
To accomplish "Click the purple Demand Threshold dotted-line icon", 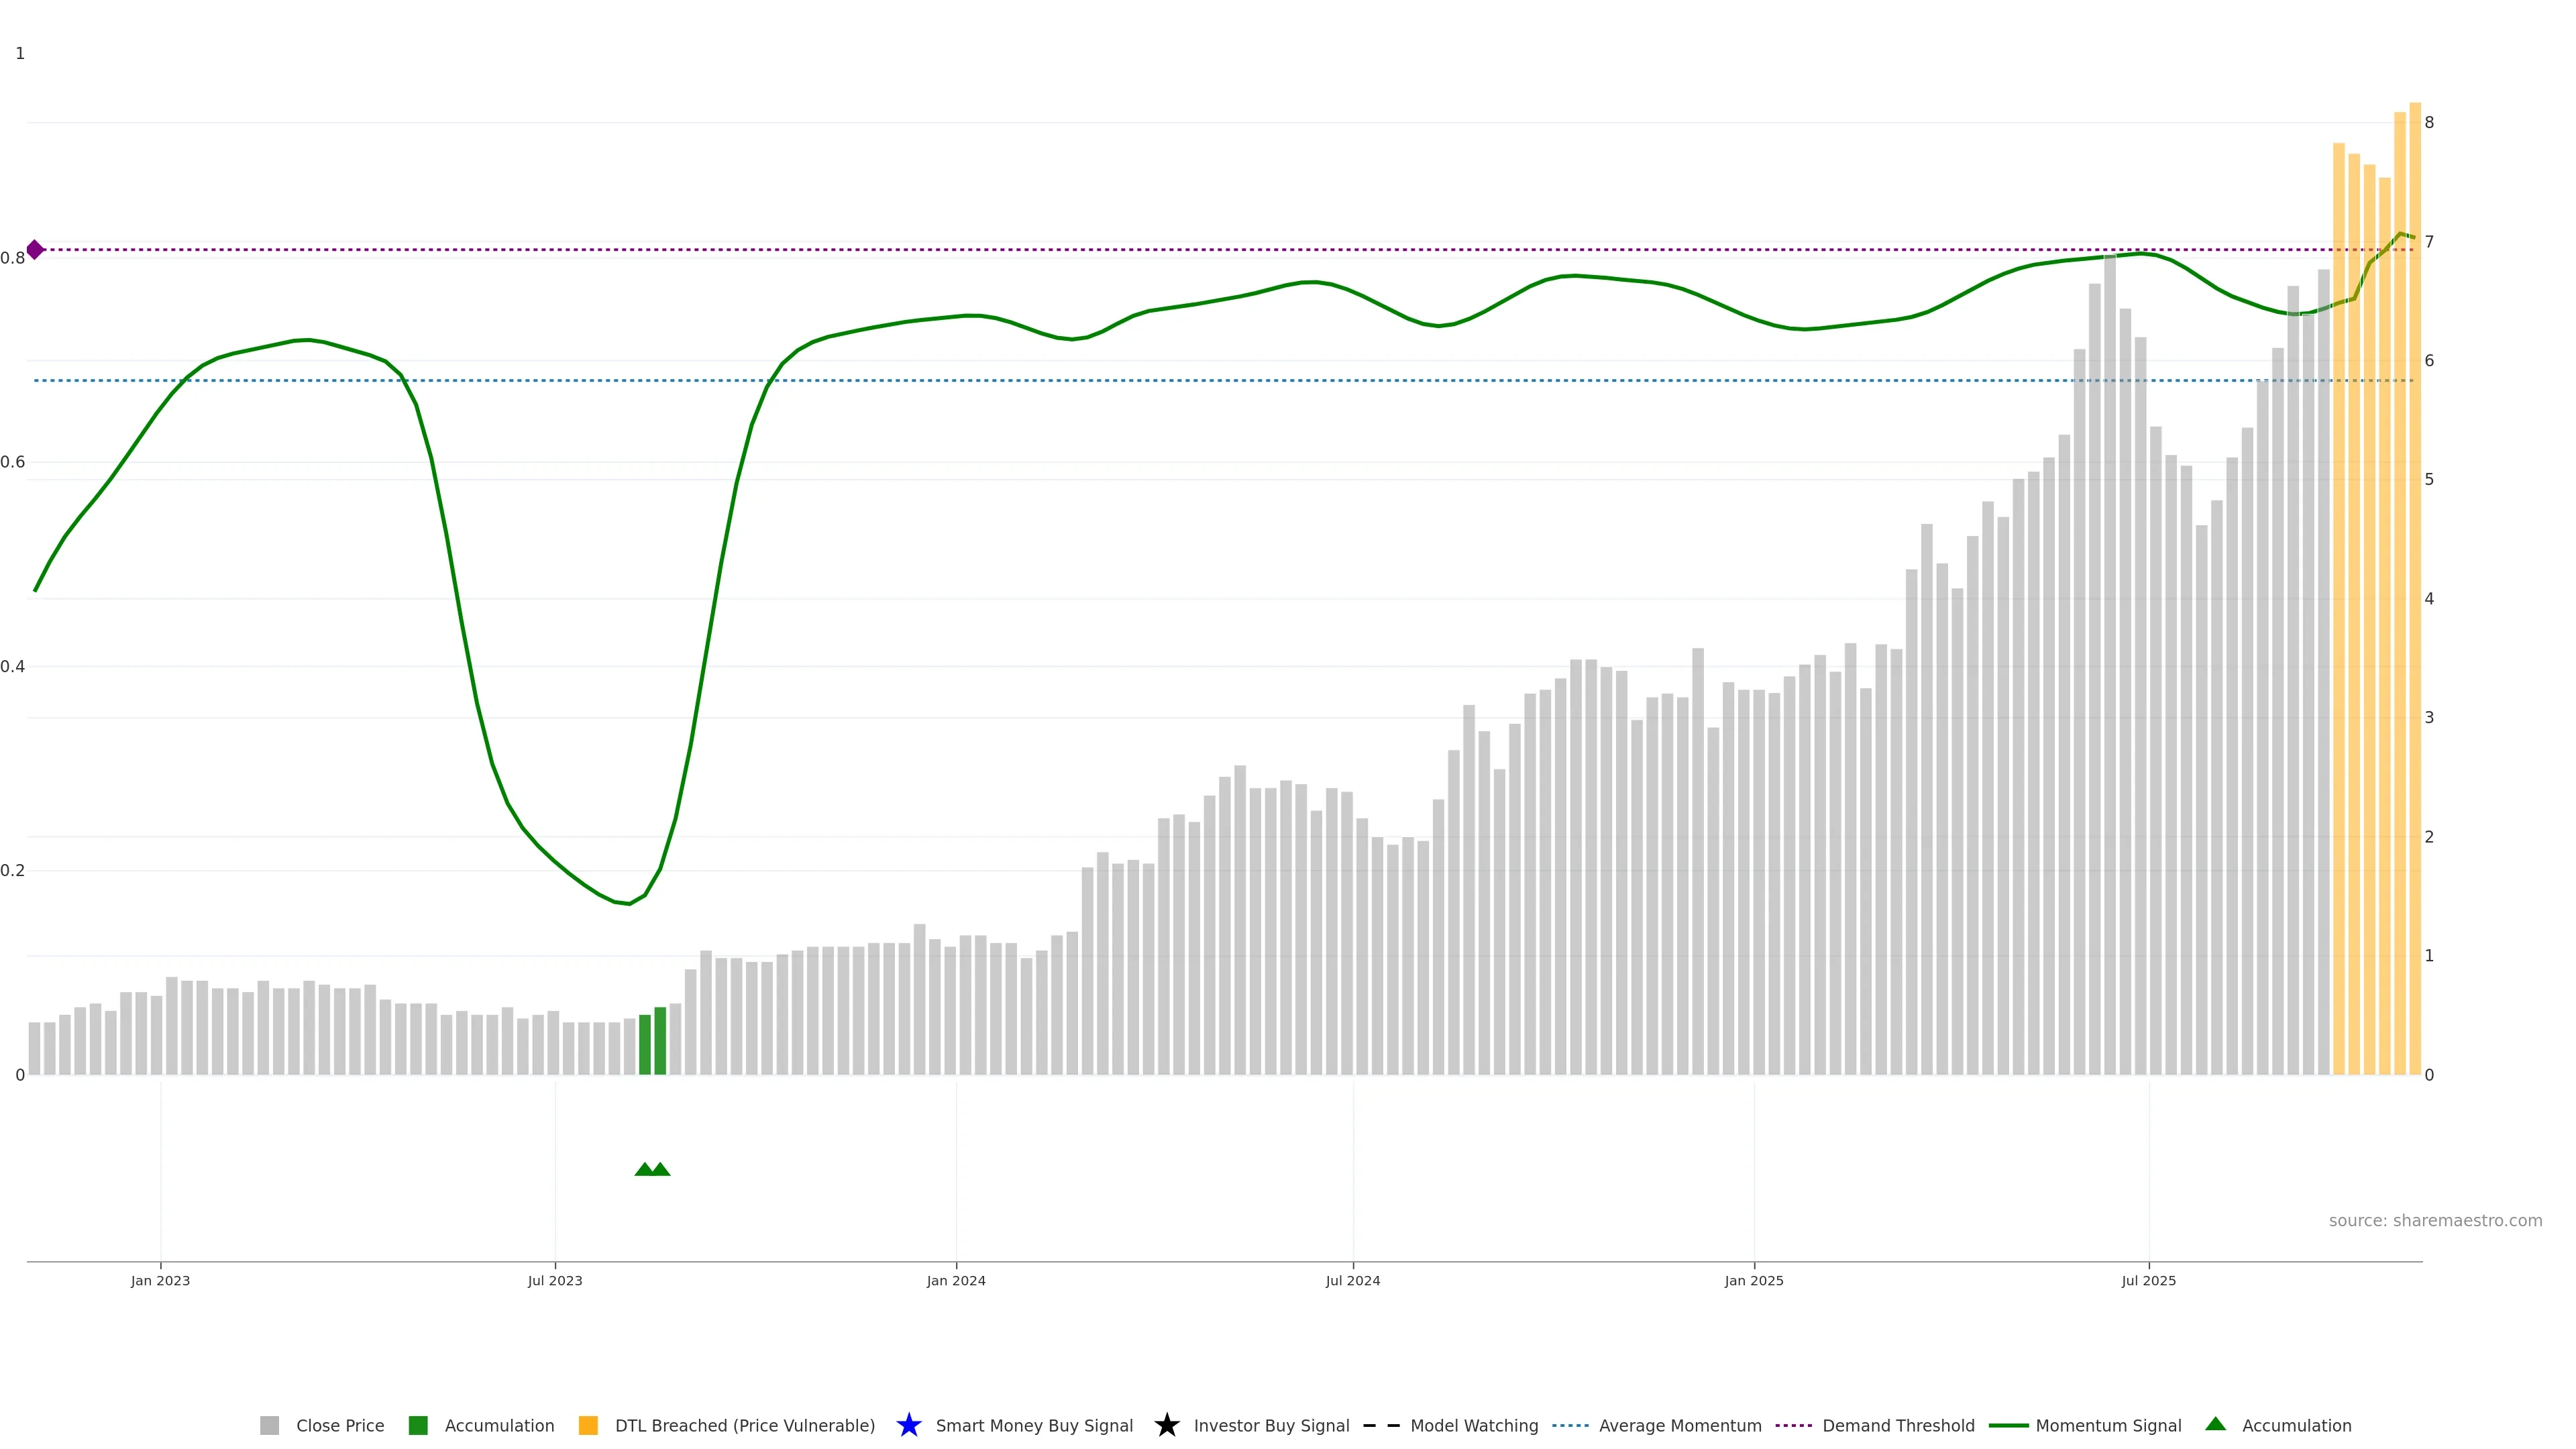I will 1793,1425.
